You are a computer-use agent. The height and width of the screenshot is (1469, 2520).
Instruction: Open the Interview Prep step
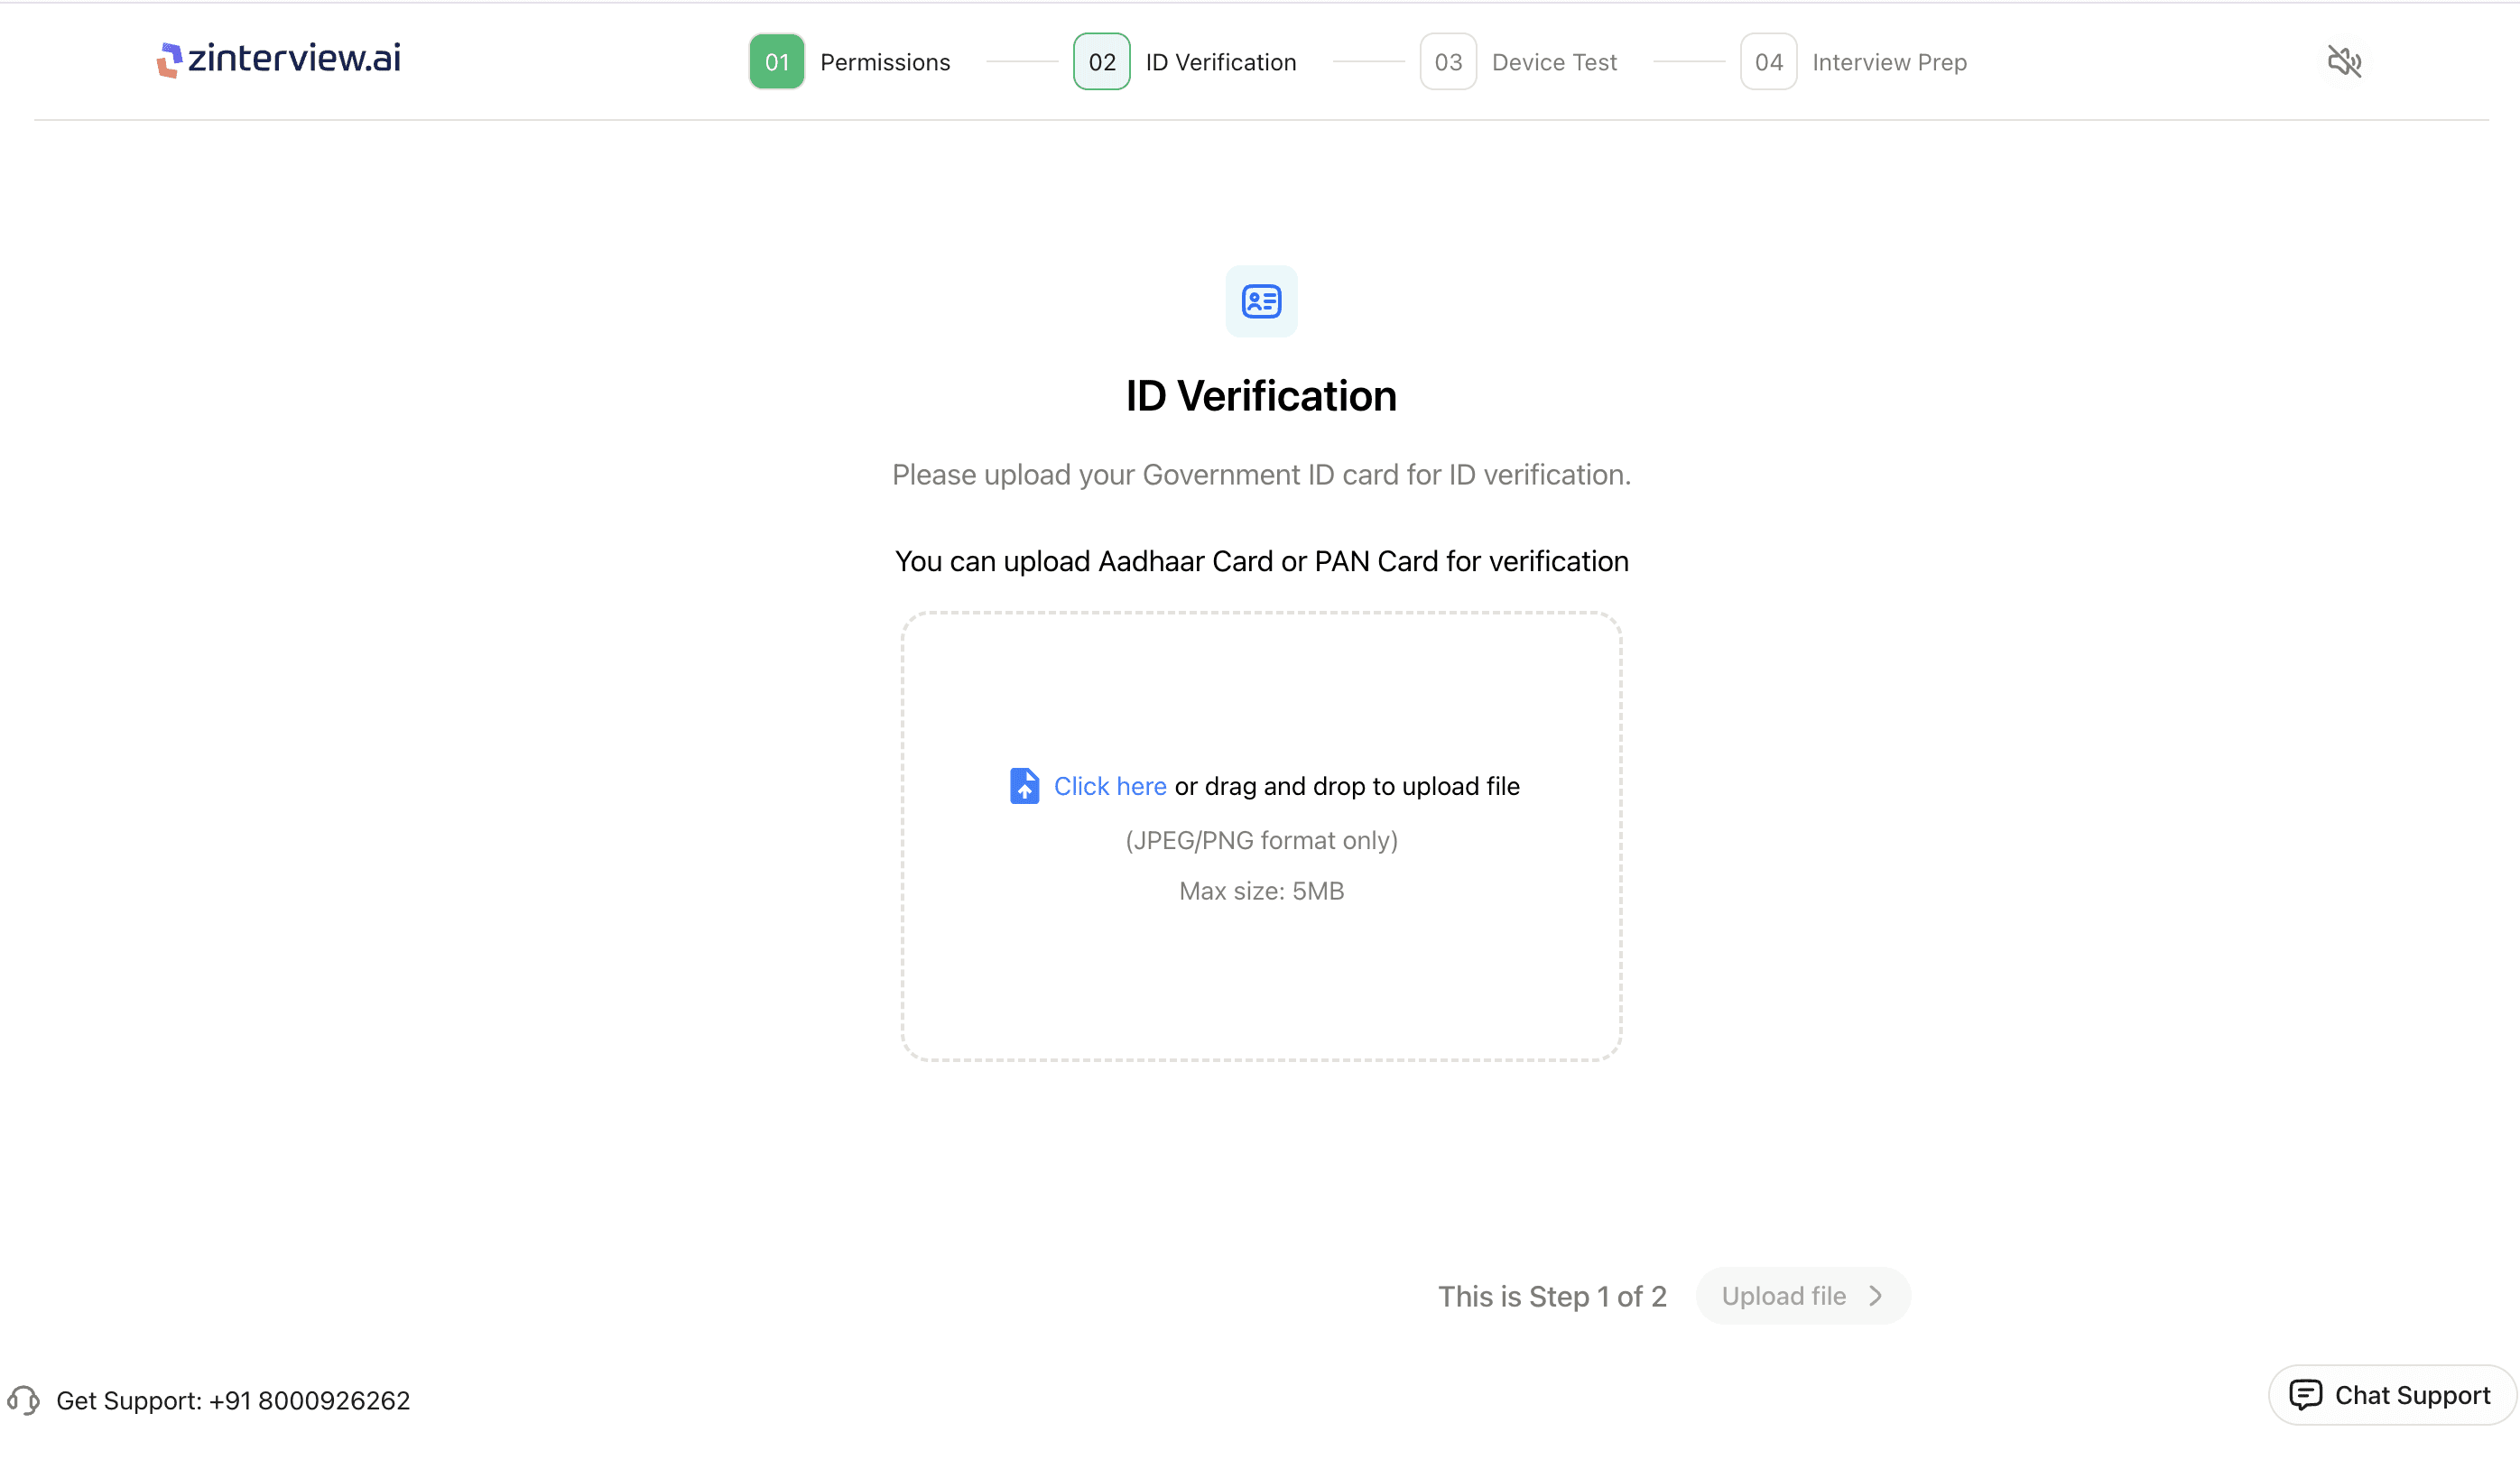coord(1889,62)
